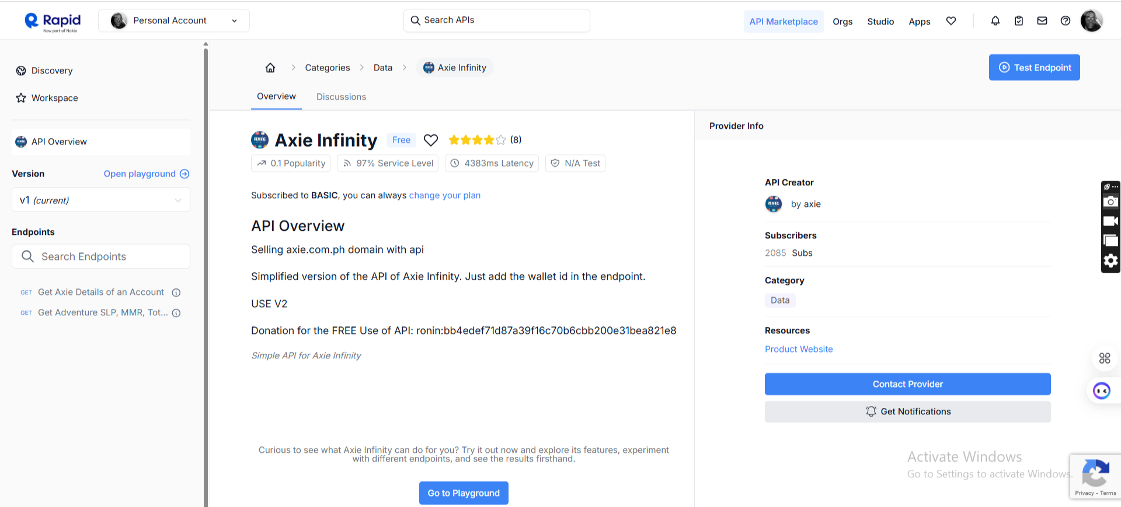Click the Rapid logo
This screenshot has width=1121, height=507.
(x=53, y=22)
